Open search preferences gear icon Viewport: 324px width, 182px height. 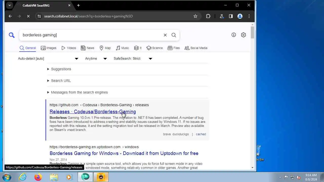(x=243, y=35)
